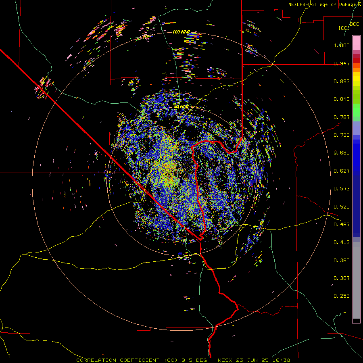This screenshot has height=363, width=363.
Task: Click the 1.000 legend value
Action: tap(342, 45)
